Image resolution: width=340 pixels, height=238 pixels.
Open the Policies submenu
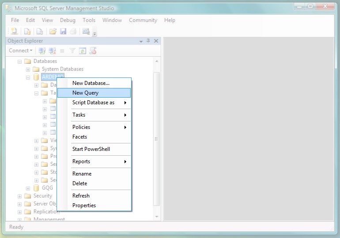point(94,127)
